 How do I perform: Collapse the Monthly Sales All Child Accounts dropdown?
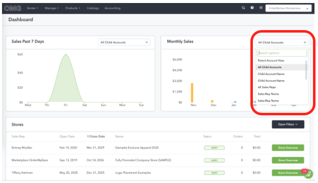(282, 43)
